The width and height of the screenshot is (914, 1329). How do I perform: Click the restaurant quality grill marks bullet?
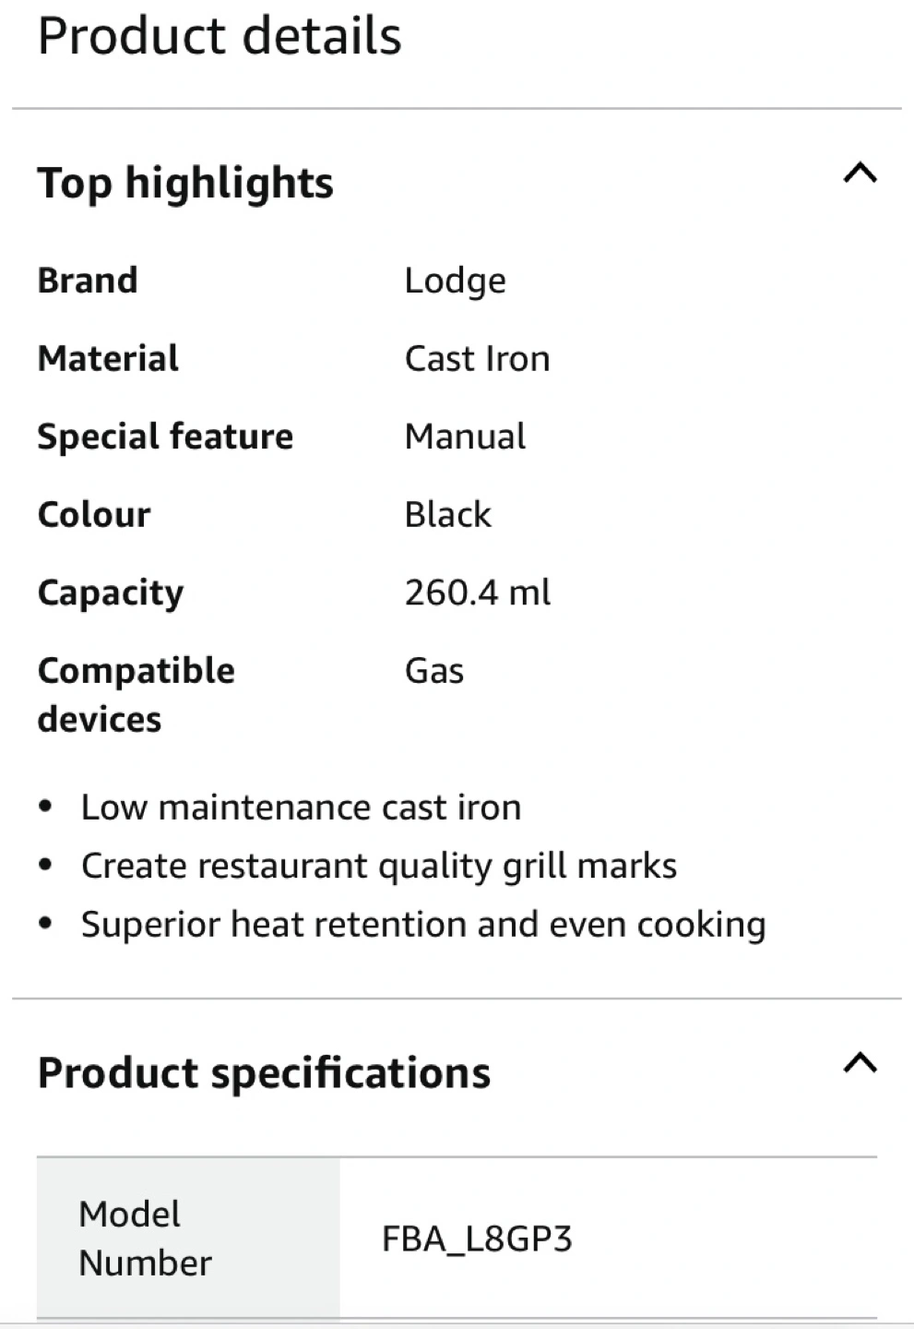(378, 866)
